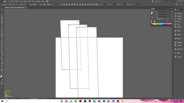
Task: Click the Corners radius input field
Action: tap(55, 5)
